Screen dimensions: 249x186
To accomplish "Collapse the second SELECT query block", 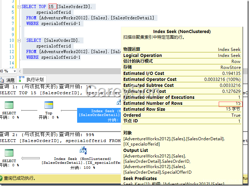I will (19, 40).
